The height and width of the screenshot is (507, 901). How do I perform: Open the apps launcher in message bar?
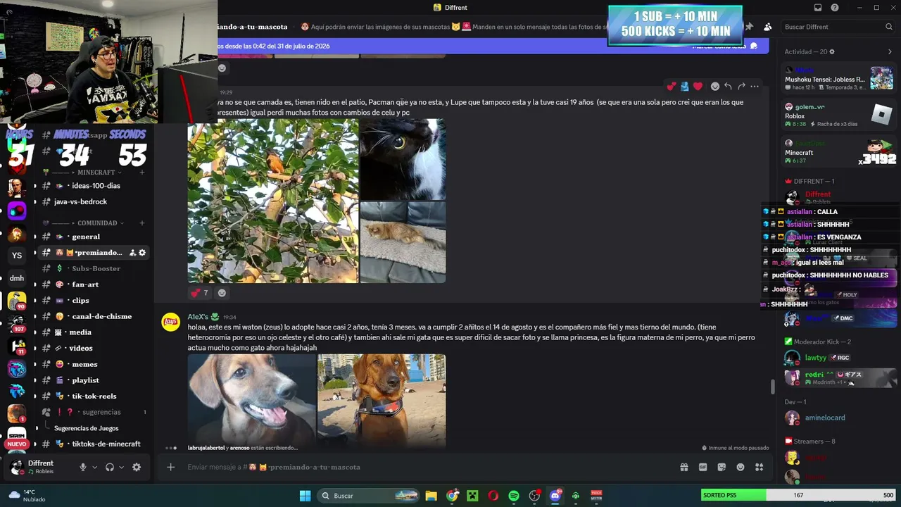(759, 467)
